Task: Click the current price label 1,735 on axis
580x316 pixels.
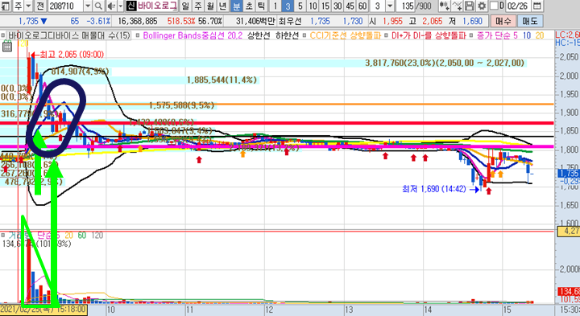Action: coord(569,173)
